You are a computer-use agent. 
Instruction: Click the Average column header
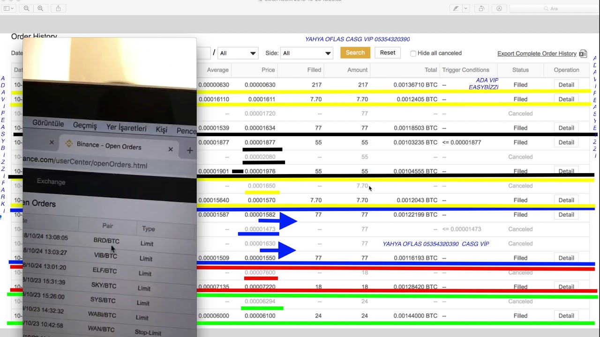(218, 70)
